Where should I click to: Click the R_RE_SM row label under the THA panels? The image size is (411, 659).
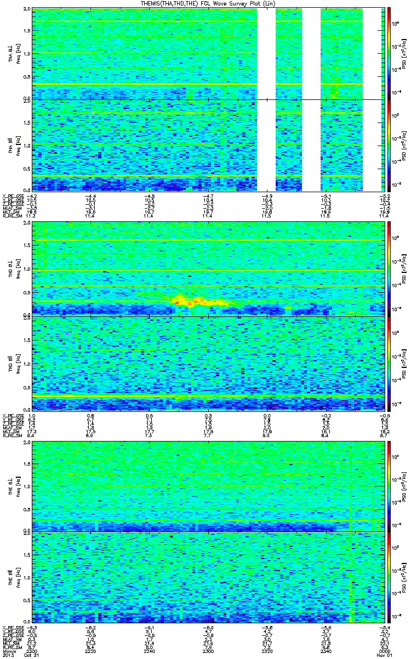click(x=12, y=217)
